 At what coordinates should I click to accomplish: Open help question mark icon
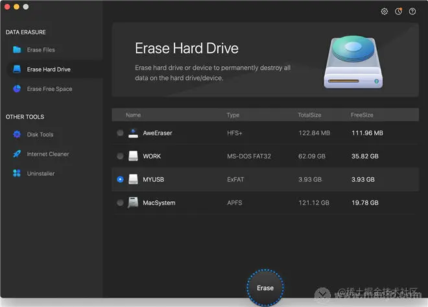pyautogui.click(x=412, y=12)
